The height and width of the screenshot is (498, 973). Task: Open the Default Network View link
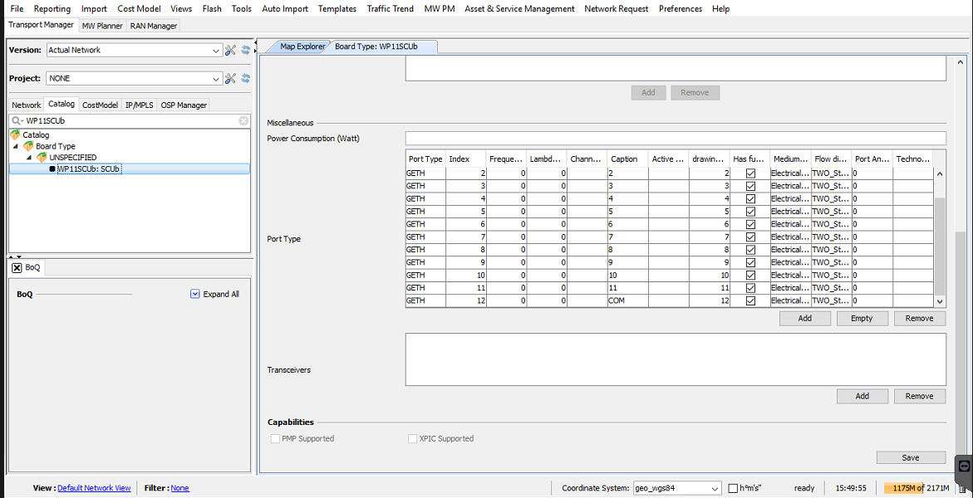click(x=94, y=488)
